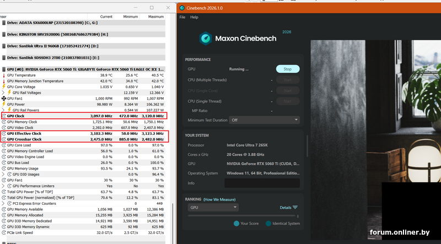This screenshot has width=441, height=244.
Task: Select the Total GPU Power (normalized) row
Action: click(83, 198)
